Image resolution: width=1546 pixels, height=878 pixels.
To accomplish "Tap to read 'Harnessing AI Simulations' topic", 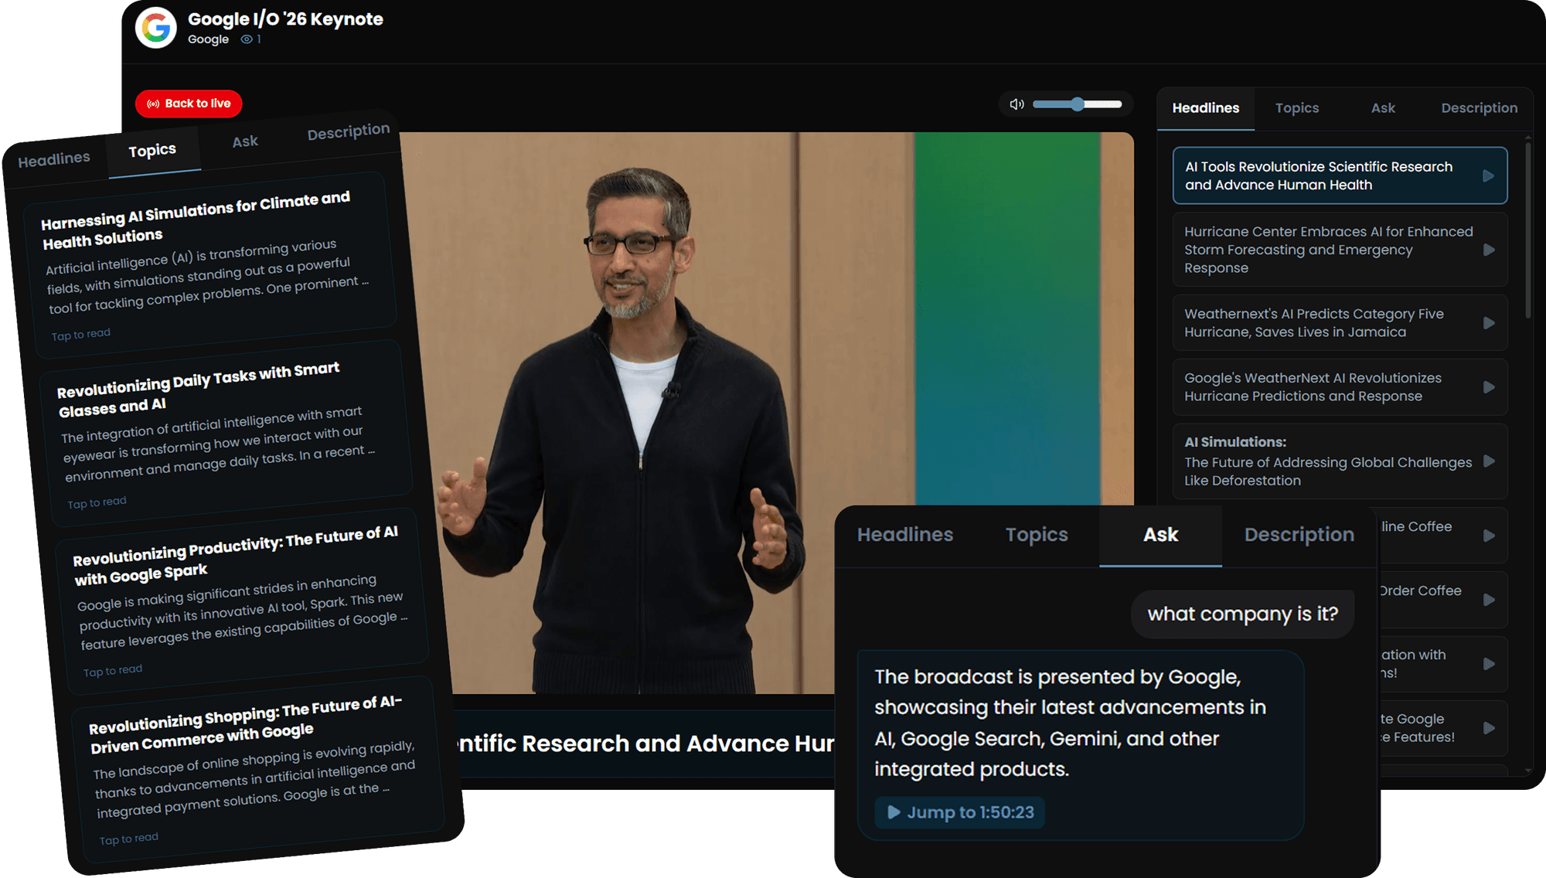I will click(80, 335).
